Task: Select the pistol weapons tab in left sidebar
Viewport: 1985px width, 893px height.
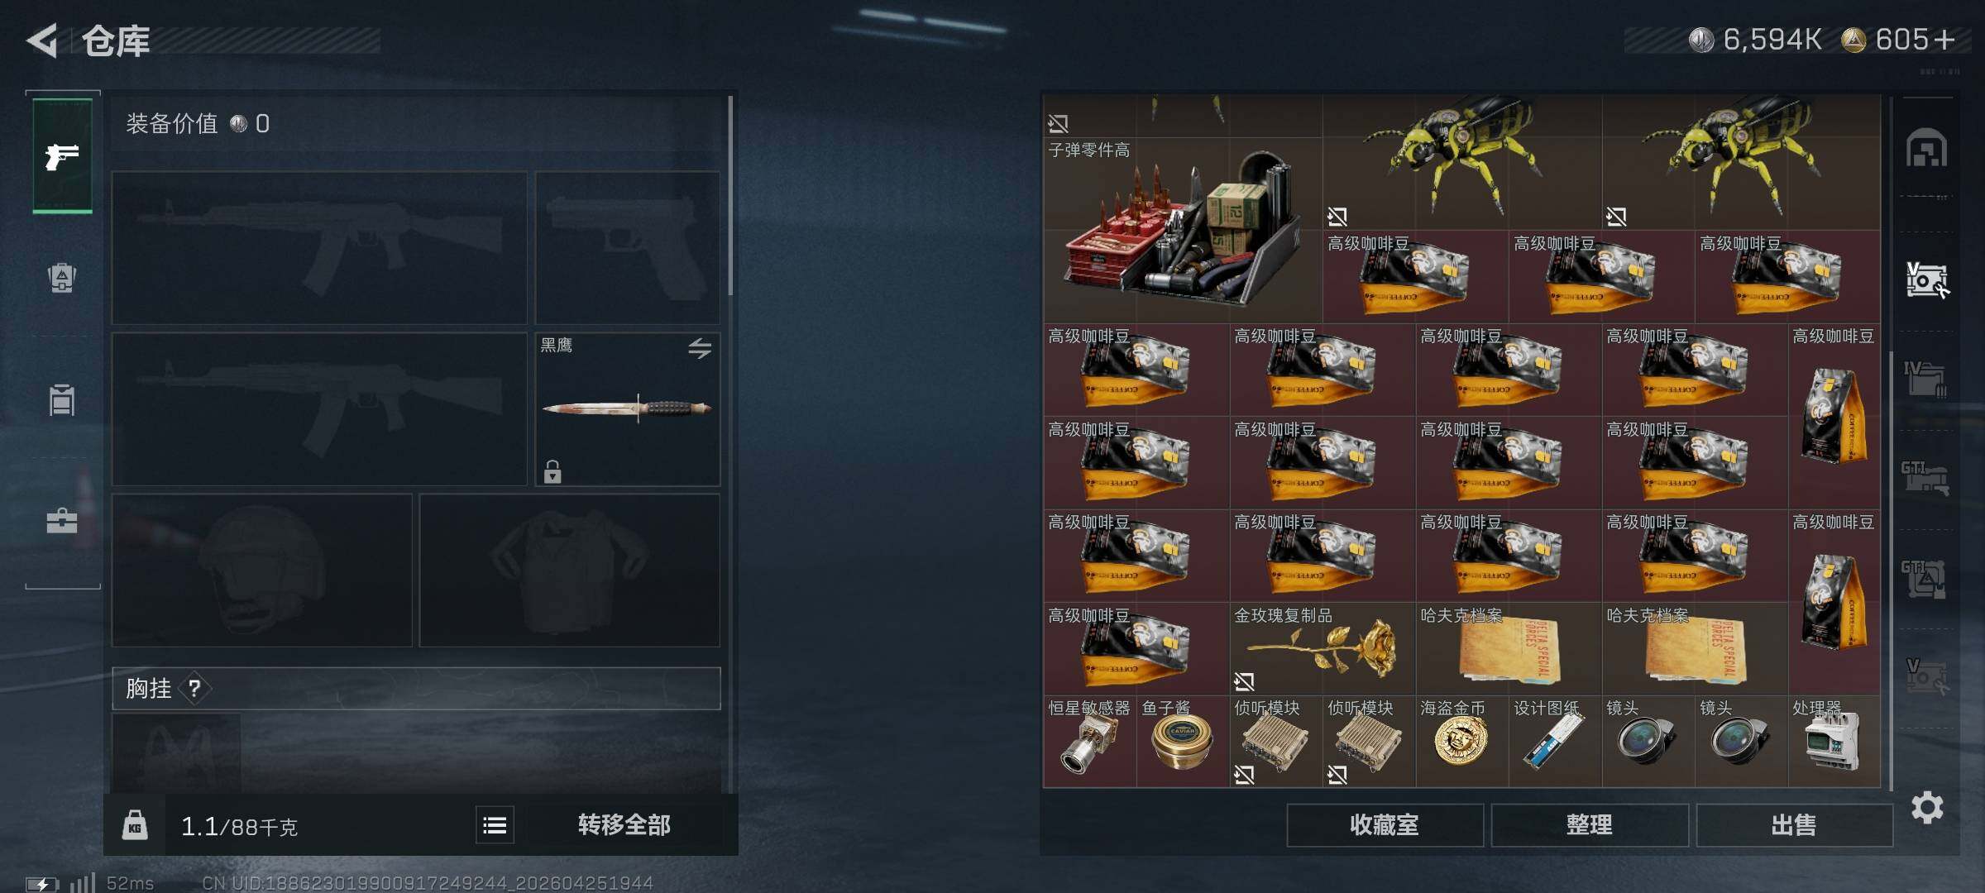Action: [62, 155]
